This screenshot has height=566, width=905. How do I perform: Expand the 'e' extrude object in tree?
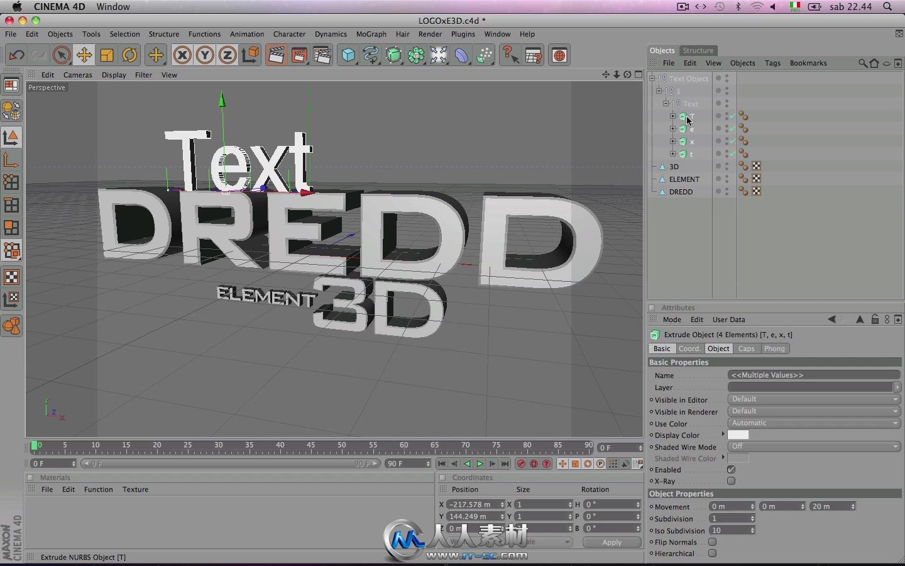pos(672,128)
